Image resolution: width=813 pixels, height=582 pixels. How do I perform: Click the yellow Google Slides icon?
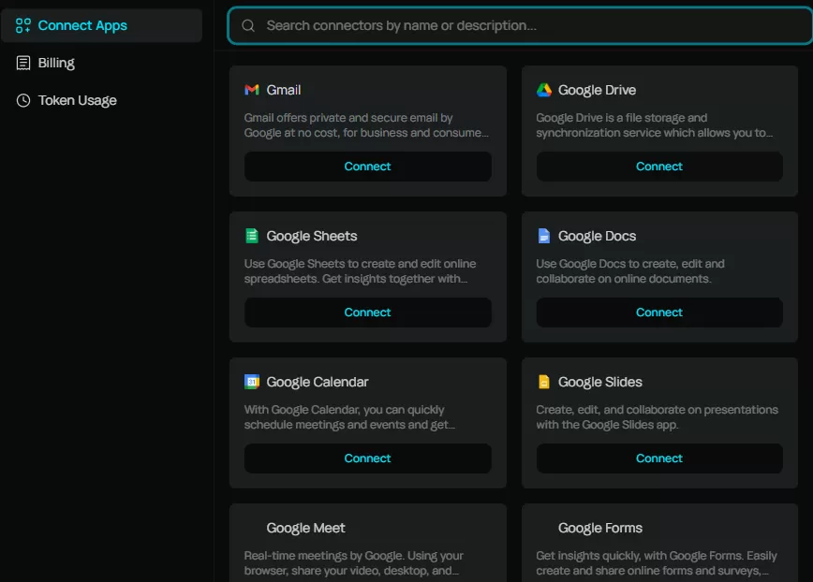coord(544,382)
